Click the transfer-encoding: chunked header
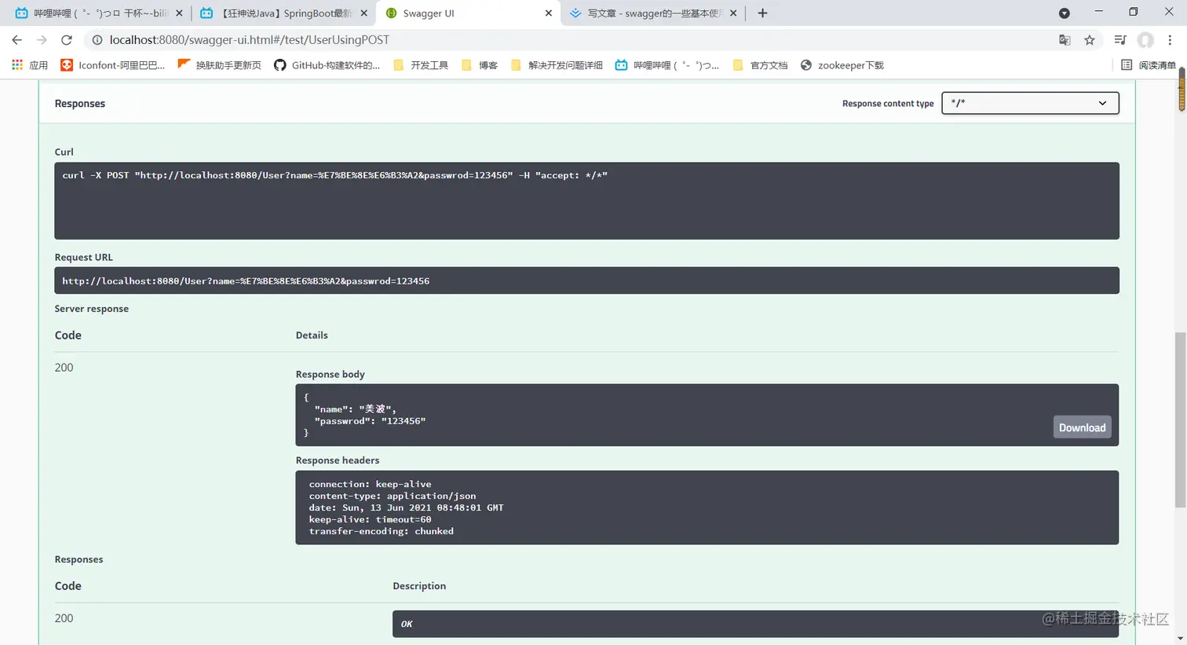The image size is (1187, 645). tap(381, 531)
